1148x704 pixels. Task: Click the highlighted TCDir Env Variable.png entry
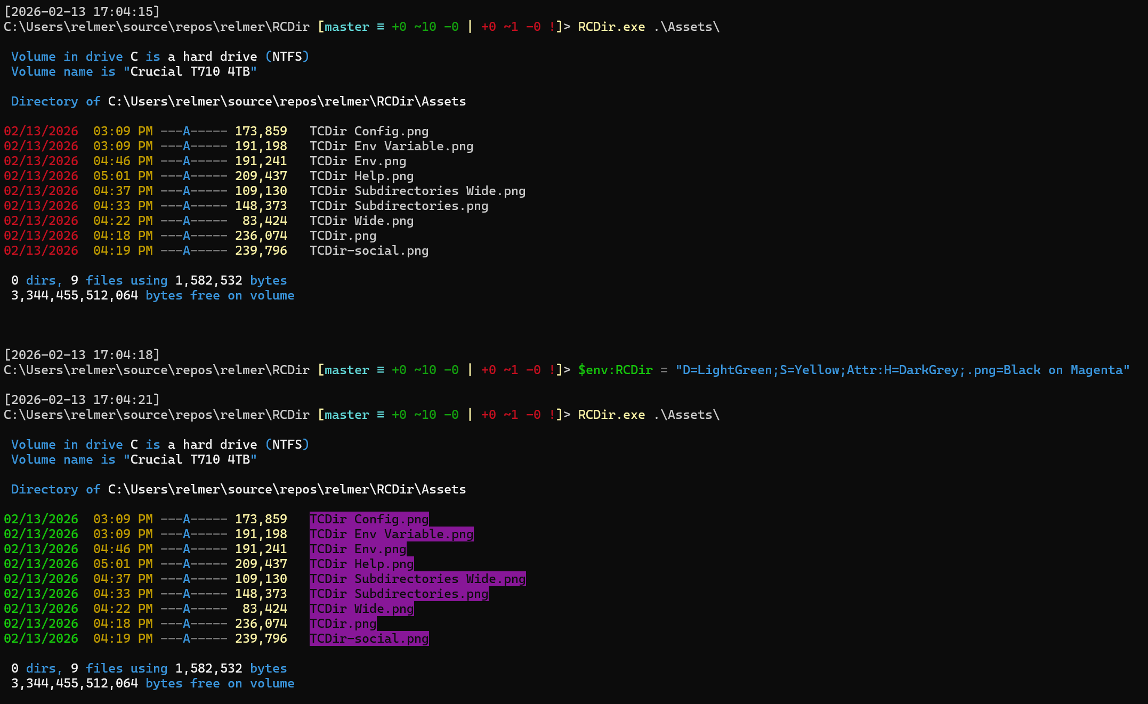(391, 534)
